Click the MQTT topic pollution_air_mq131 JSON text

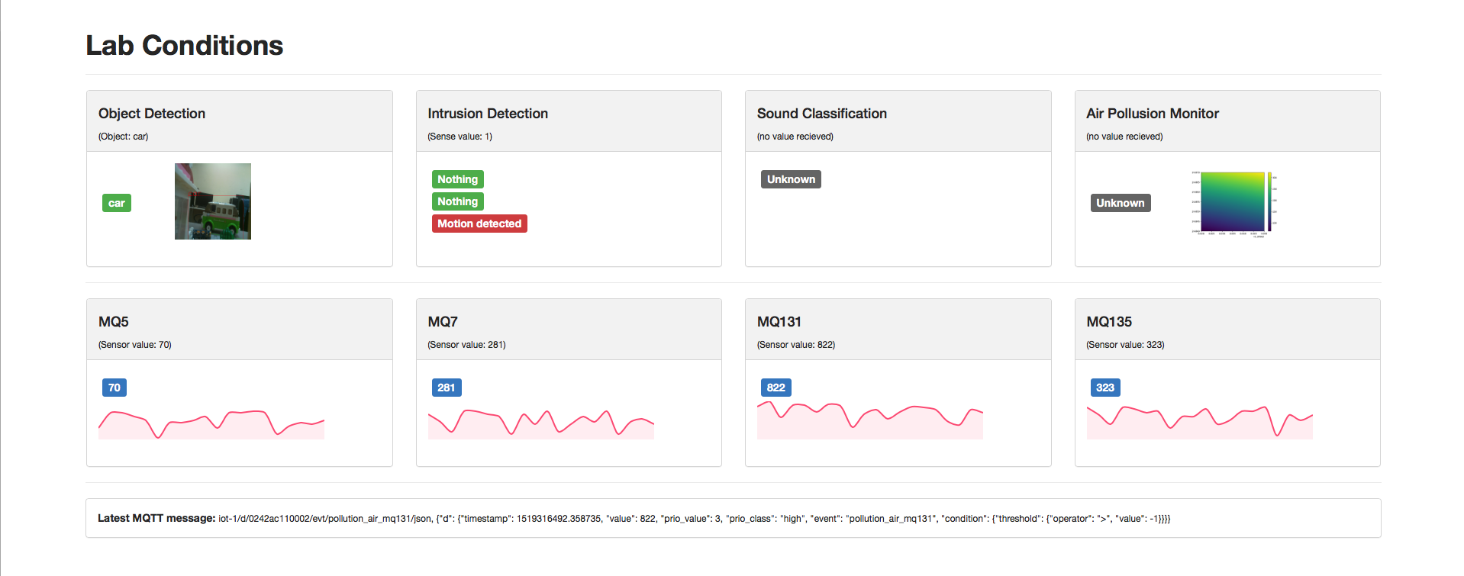[x=695, y=519]
